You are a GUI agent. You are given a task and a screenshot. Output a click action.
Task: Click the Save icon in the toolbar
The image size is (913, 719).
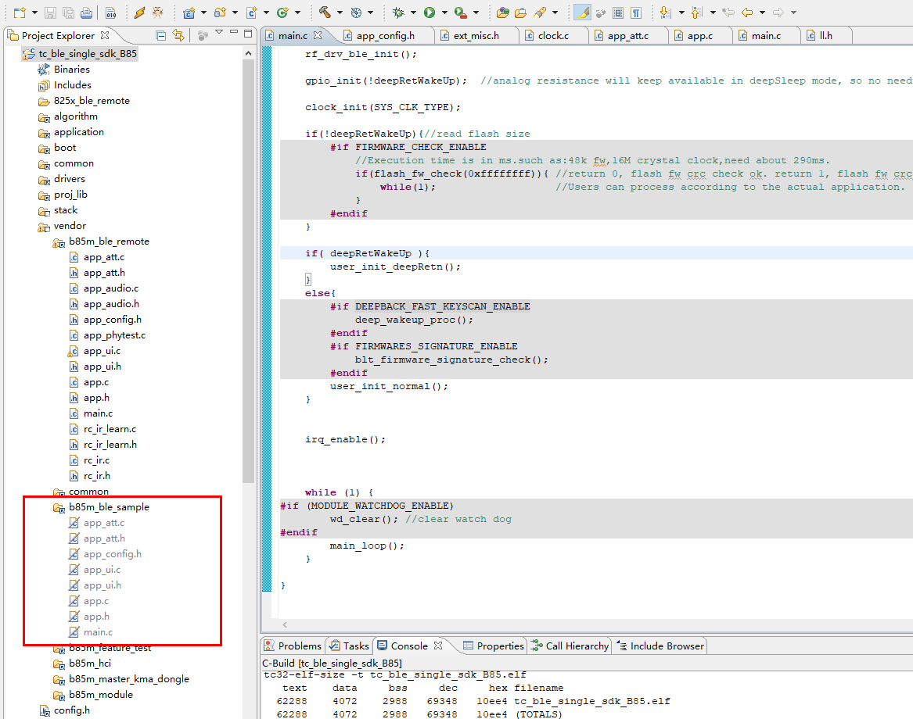tap(50, 13)
